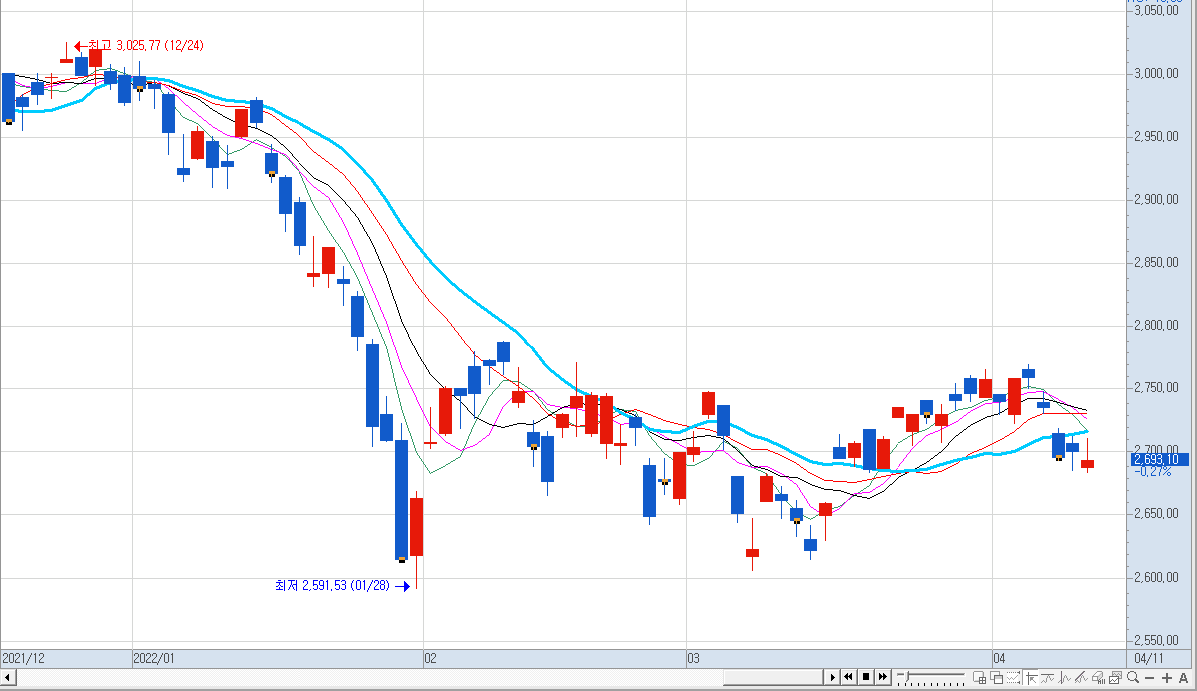Click the playback speed slider handle

click(x=907, y=676)
